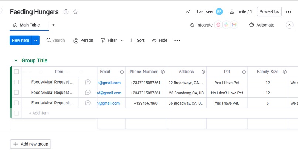
Task: Open conversation bubble for second Foods/Meal Request row
Action: [x=88, y=93]
